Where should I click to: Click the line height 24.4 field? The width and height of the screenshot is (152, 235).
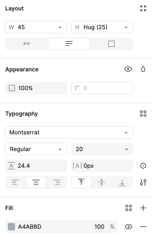pyautogui.click(x=36, y=166)
